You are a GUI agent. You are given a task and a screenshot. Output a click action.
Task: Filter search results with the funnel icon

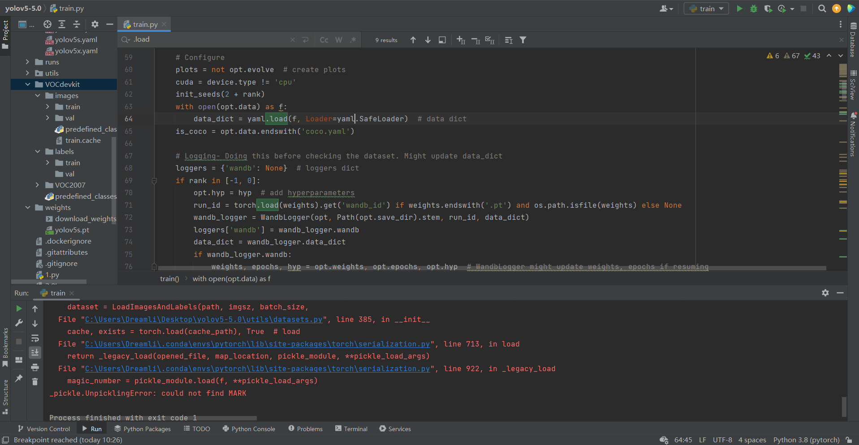522,40
